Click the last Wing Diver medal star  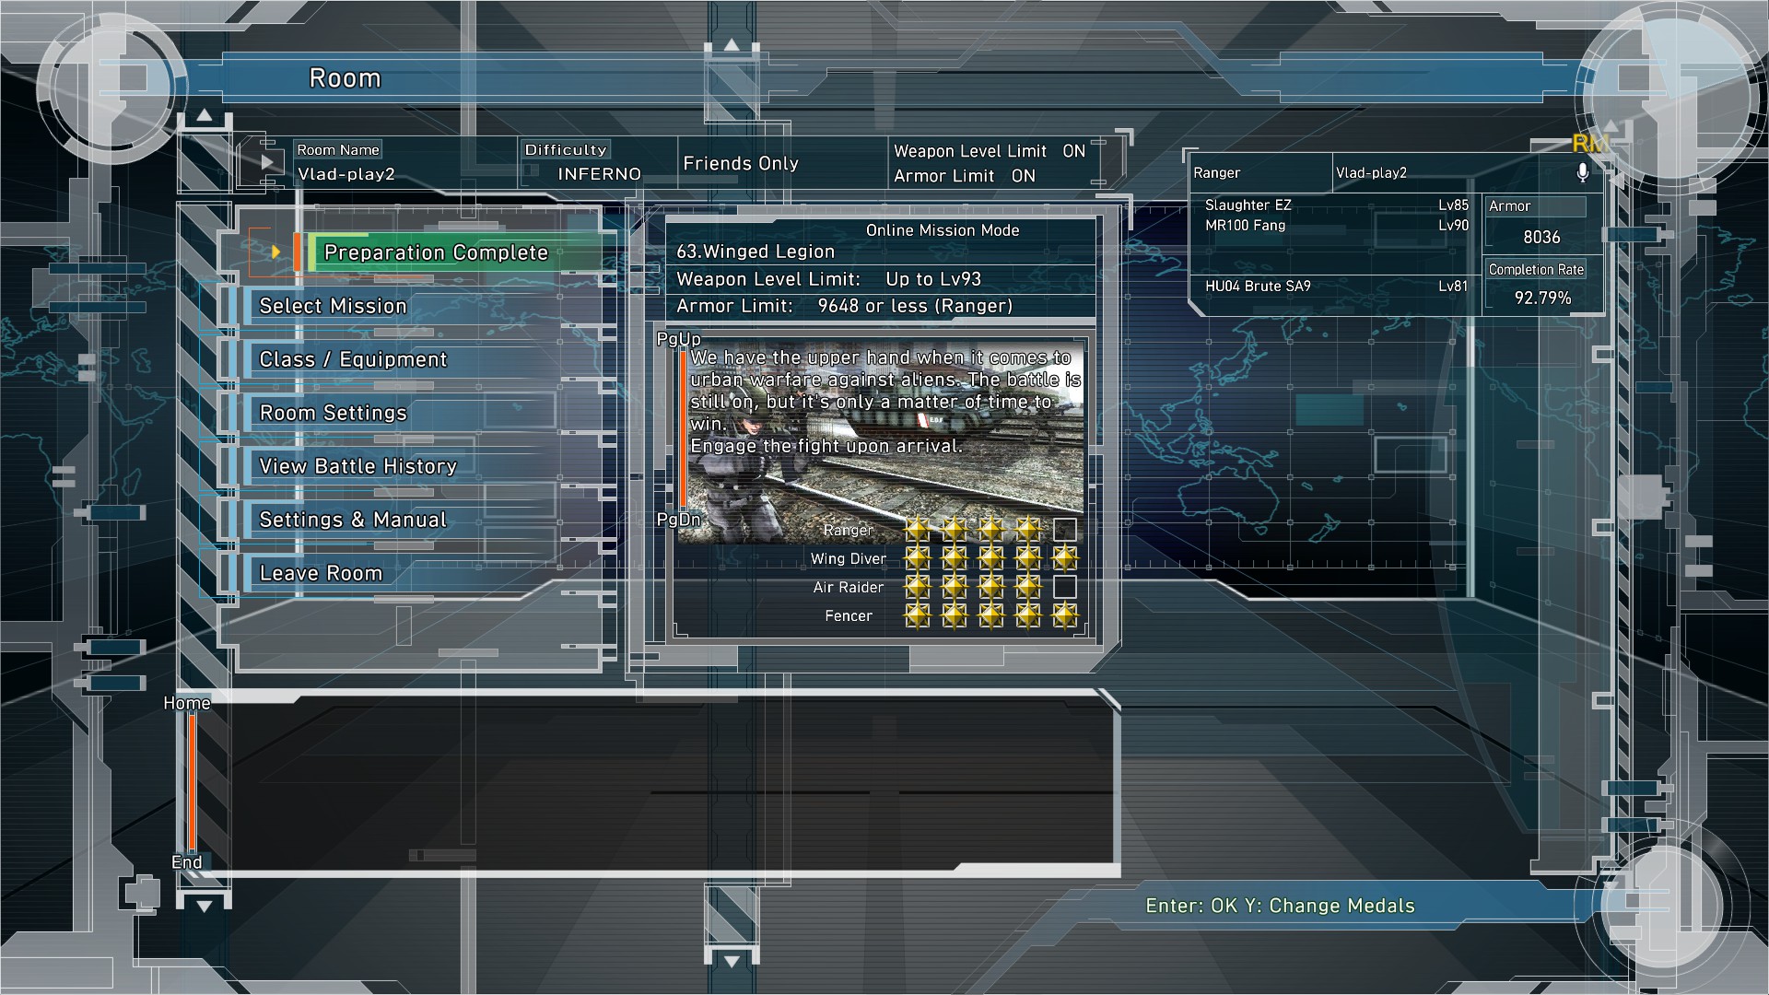coord(1064,558)
